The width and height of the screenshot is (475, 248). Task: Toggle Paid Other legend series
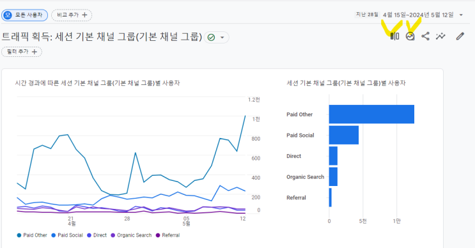[x=32, y=235]
